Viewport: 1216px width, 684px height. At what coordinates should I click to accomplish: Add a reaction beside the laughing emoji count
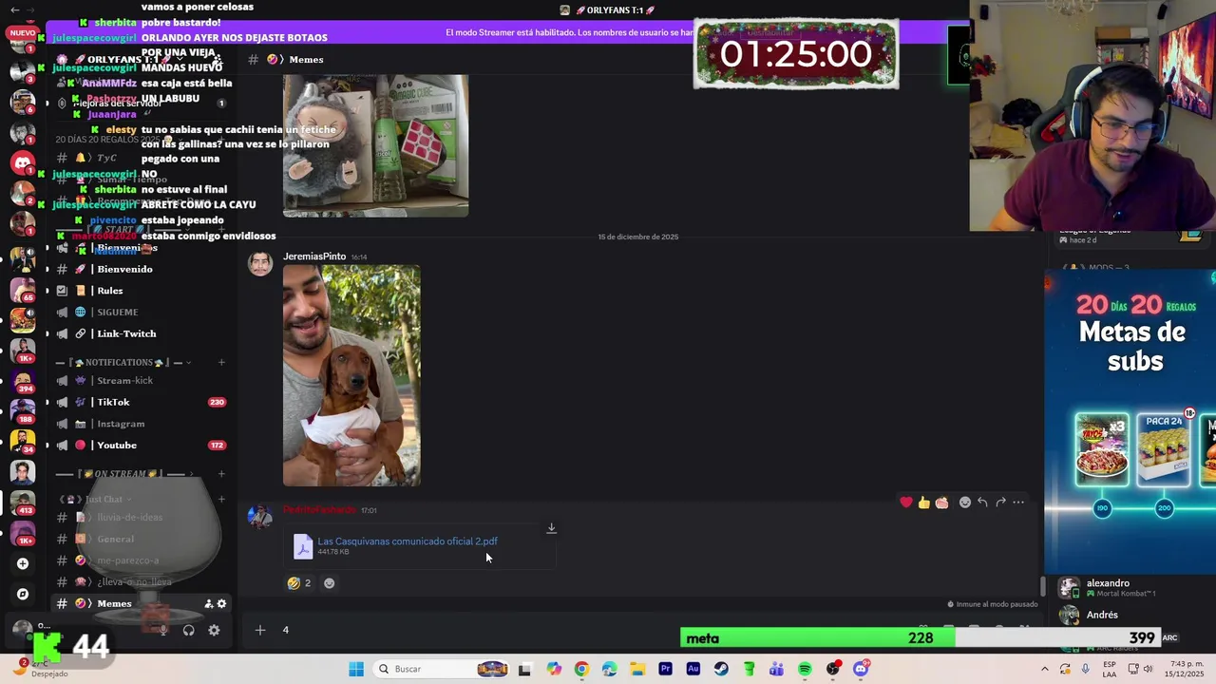click(x=330, y=583)
